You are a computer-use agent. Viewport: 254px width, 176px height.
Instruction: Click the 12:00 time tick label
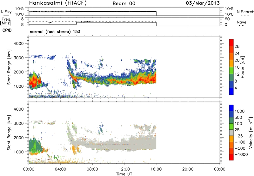(124, 169)
